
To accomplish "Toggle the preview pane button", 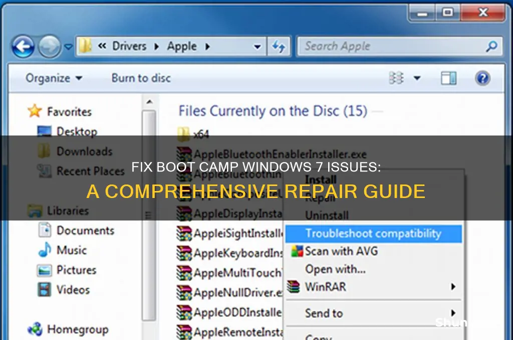I will [x=448, y=78].
